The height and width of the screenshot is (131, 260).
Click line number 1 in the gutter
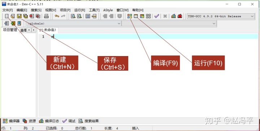(43, 37)
